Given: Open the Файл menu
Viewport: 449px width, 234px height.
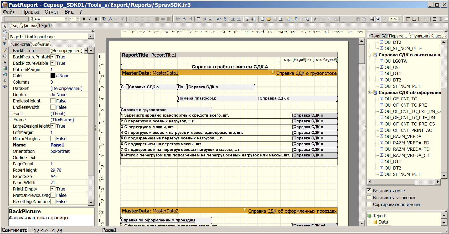Looking at the screenshot, I should tap(9, 12).
